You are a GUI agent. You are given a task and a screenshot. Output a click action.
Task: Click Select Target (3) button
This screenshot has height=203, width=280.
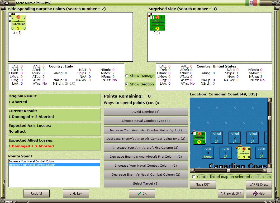pos(146,183)
